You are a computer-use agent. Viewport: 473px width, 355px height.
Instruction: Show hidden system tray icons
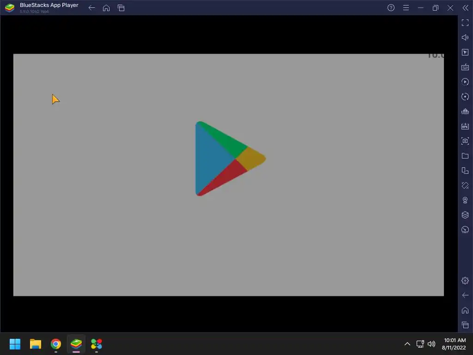[x=407, y=344]
